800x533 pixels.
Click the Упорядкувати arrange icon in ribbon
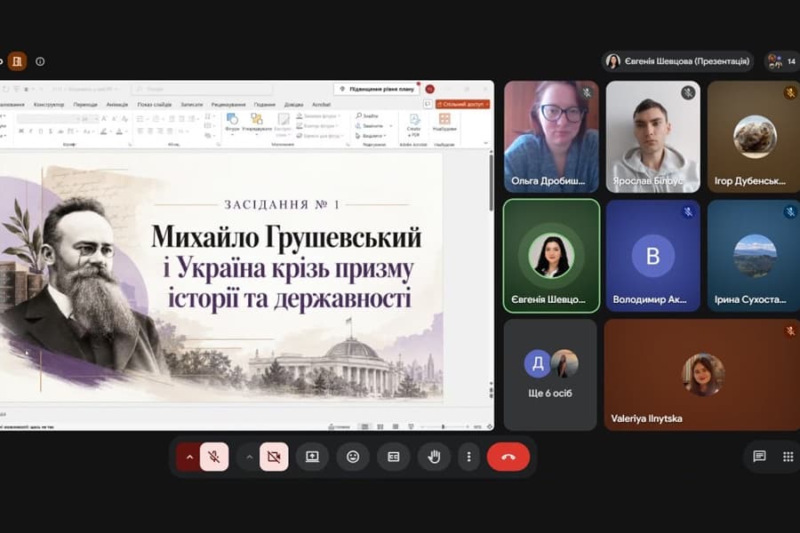point(257,124)
